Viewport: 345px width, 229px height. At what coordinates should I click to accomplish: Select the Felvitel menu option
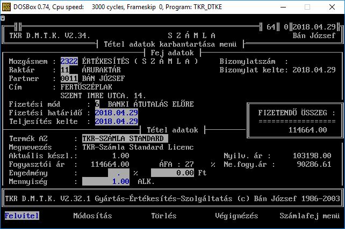click(22, 216)
